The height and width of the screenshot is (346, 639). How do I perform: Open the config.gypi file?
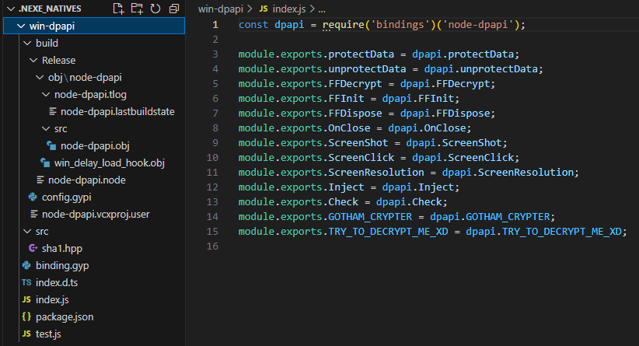pyautogui.click(x=66, y=197)
